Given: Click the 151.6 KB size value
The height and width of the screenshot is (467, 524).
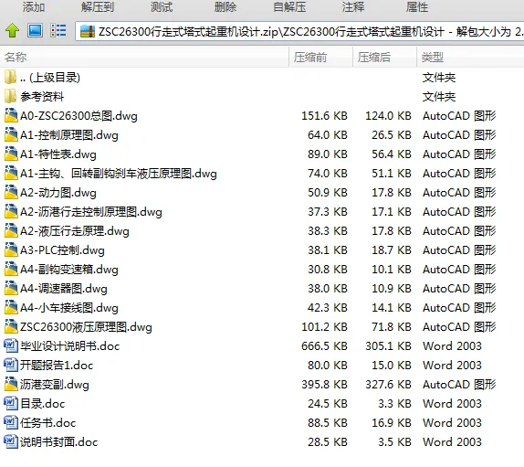Looking at the screenshot, I should coord(324,116).
